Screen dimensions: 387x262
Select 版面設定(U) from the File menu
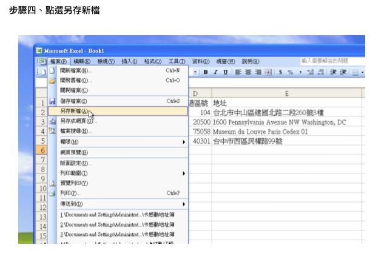pyautogui.click(x=118, y=163)
